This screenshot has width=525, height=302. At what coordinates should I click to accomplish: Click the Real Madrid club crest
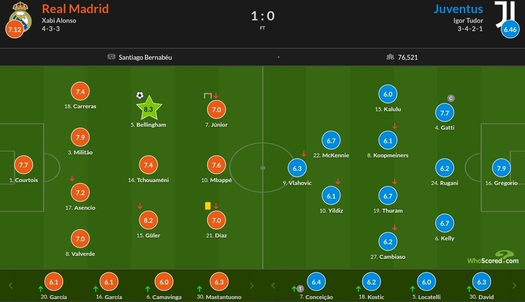pos(21,13)
